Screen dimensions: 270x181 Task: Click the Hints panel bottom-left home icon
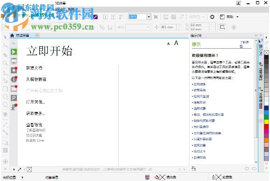[x=193, y=168]
